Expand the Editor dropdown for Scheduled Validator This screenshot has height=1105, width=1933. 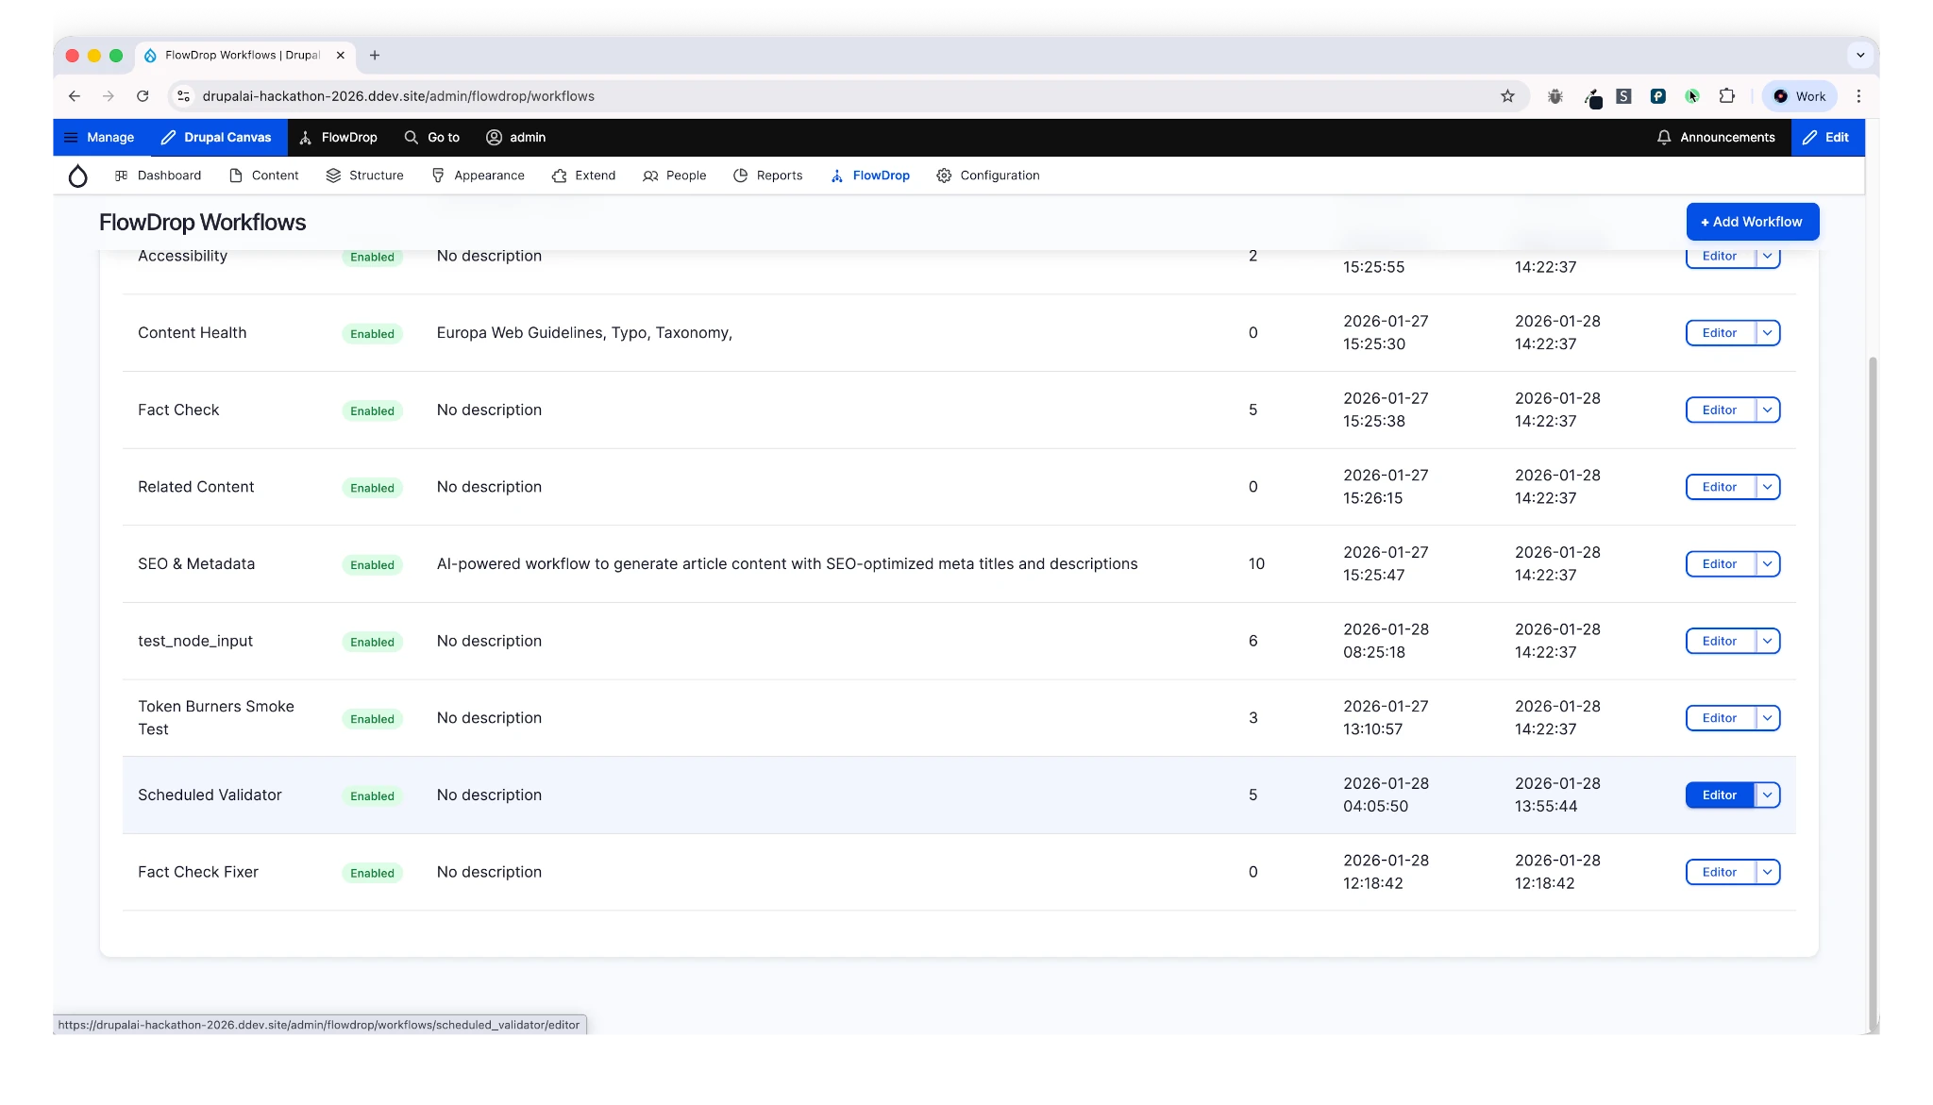1766,795
